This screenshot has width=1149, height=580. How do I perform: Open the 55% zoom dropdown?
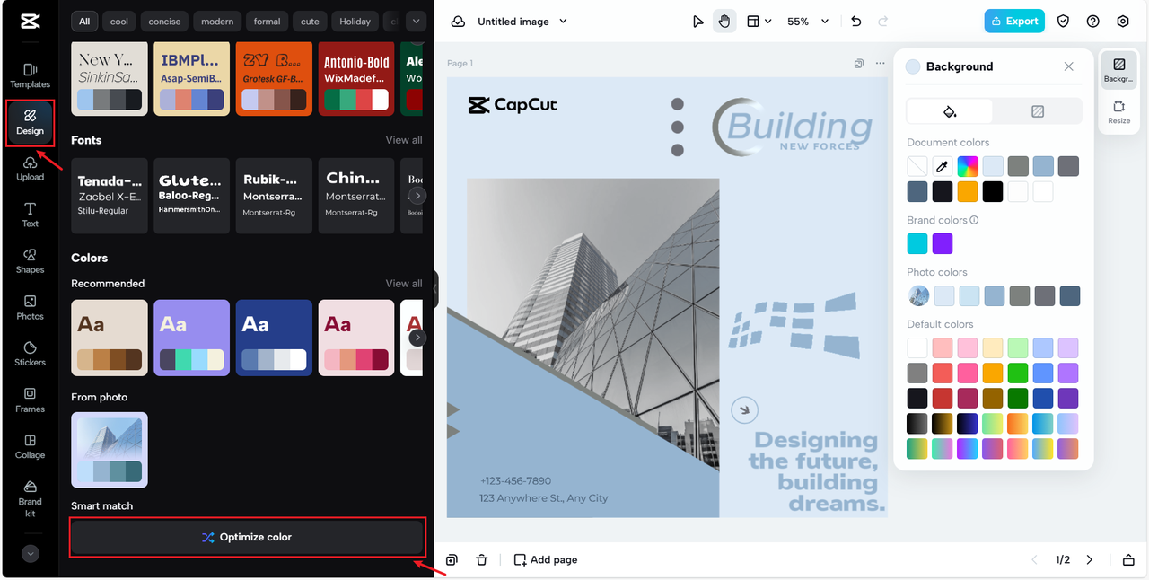coord(808,21)
